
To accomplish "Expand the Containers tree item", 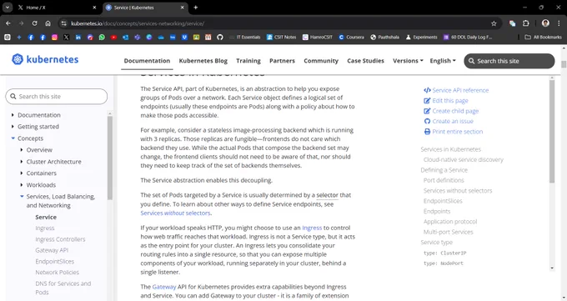I will pyautogui.click(x=22, y=173).
